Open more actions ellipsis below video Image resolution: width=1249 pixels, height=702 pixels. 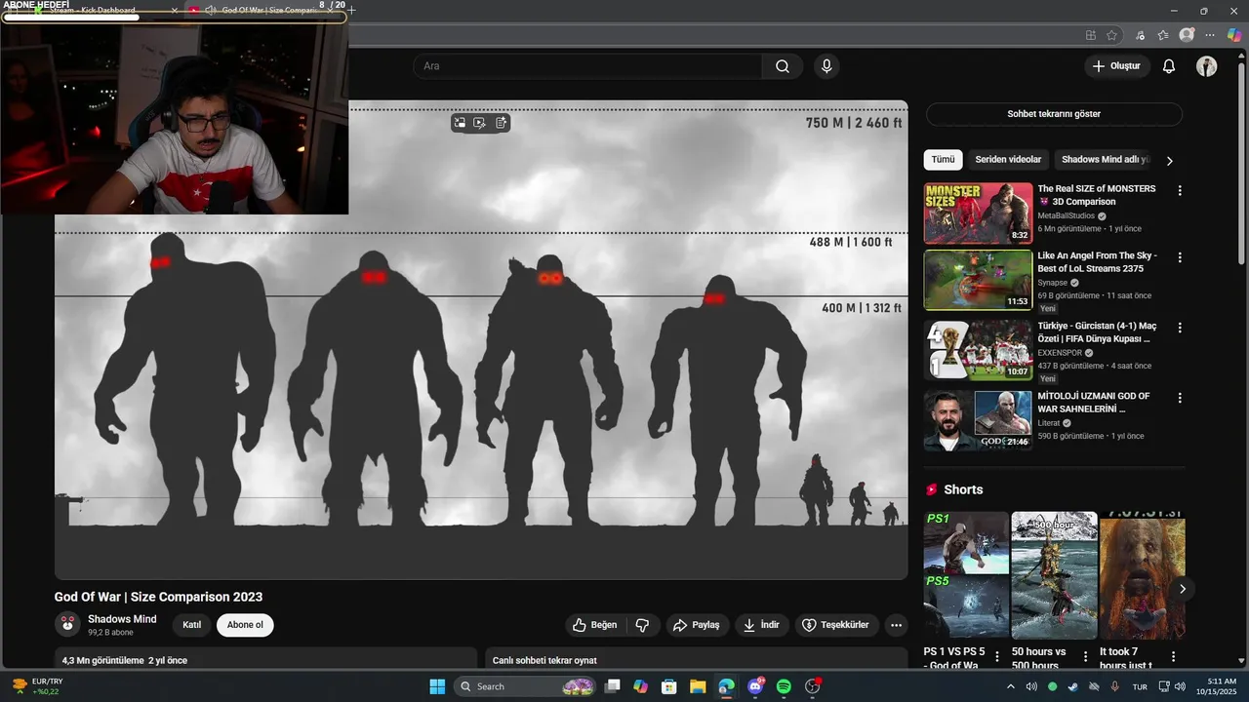tap(896, 625)
